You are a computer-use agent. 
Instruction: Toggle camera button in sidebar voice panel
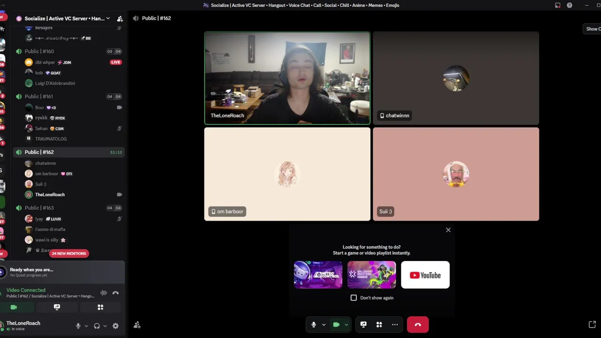[x=14, y=307]
